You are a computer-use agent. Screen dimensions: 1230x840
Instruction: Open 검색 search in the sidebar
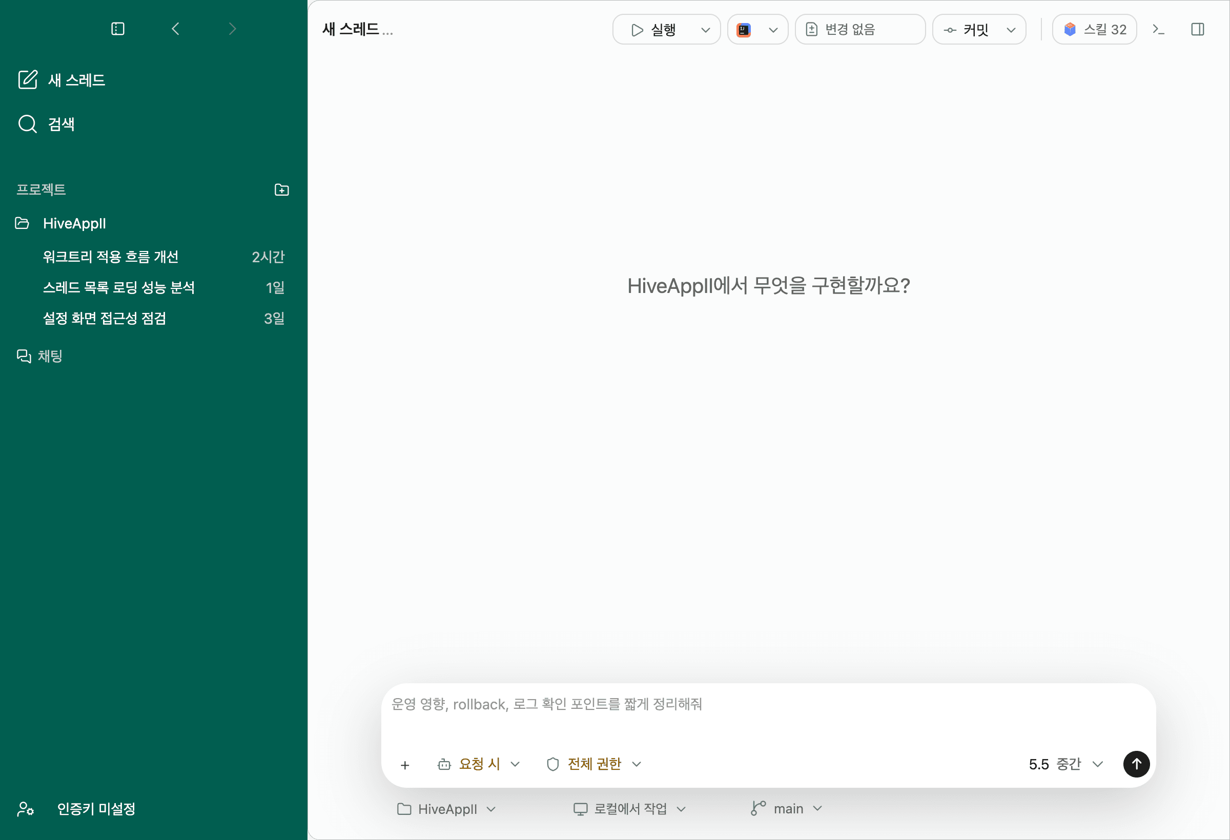[x=47, y=124]
